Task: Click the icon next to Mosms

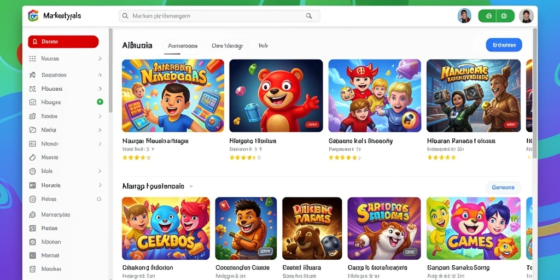Action: [x=32, y=157]
